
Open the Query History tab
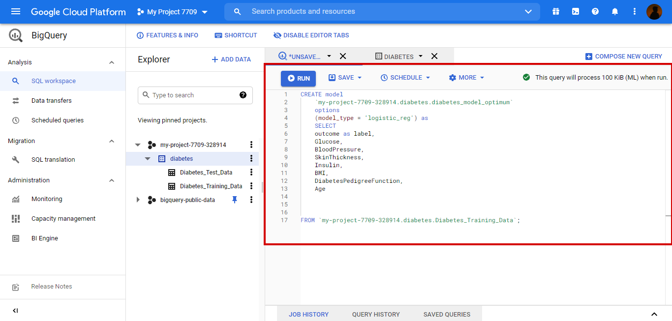pos(376,314)
